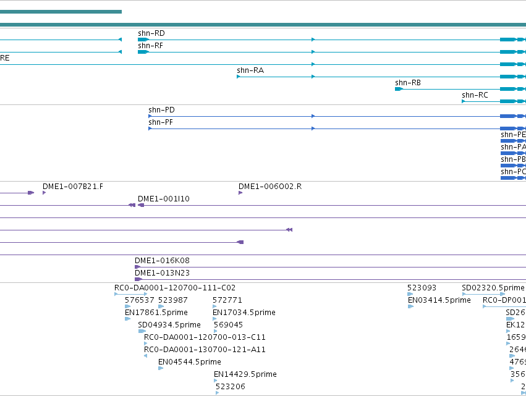Viewport: 526px width, 396px height.
Task: Click the full-width teal chromosome bar
Action: coord(263,25)
